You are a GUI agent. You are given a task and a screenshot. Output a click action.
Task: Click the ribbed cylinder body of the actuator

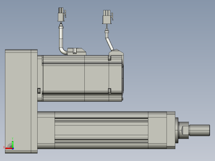click(x=101, y=130)
